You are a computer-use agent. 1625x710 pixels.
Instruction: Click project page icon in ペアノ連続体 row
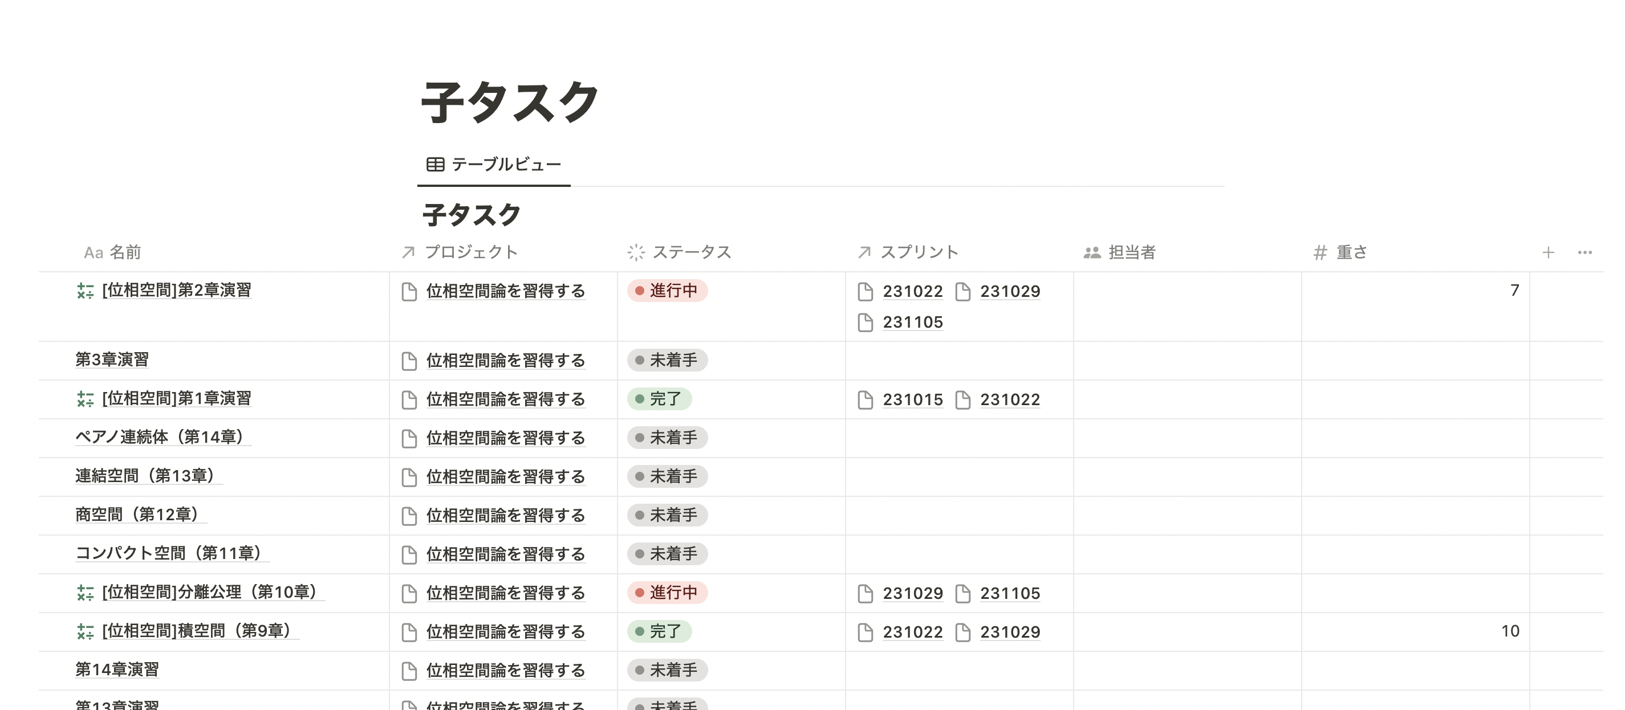[x=409, y=438]
